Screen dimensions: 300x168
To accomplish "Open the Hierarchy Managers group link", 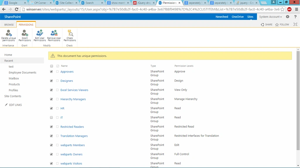I will tap(73, 99).
